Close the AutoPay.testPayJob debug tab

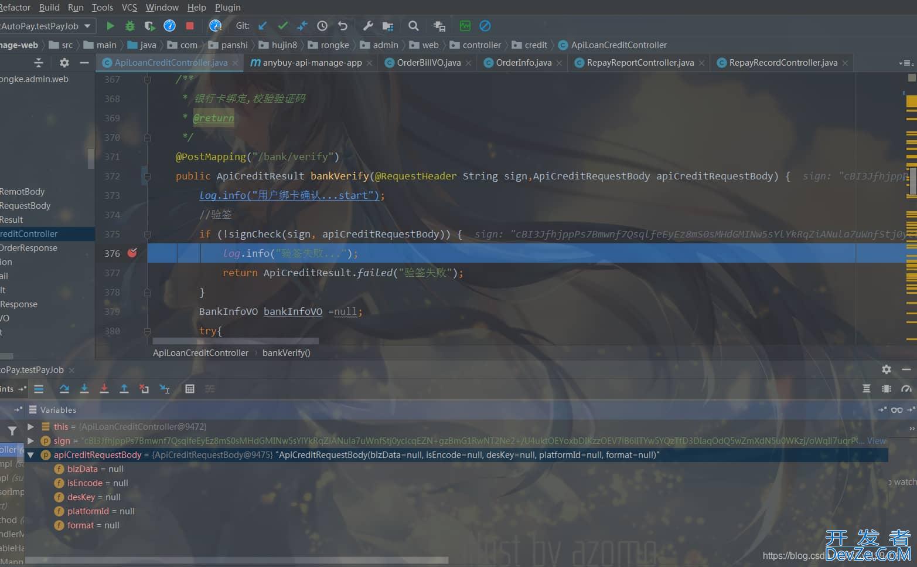pos(71,370)
